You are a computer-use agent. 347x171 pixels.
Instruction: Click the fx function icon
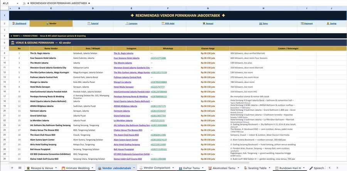[x=24, y=3]
